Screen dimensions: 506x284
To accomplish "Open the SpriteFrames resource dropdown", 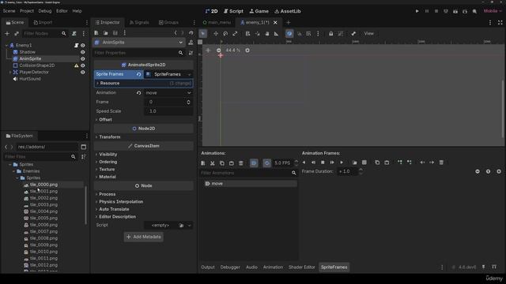I will (189, 74).
